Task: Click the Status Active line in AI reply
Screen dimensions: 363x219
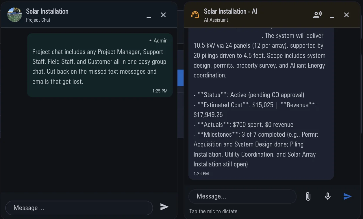Action: (x=249, y=95)
